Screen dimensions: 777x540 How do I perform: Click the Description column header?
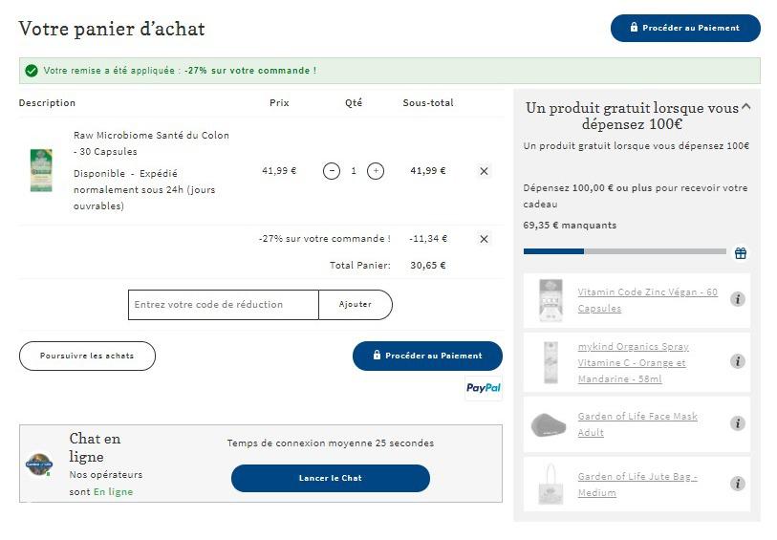[47, 103]
